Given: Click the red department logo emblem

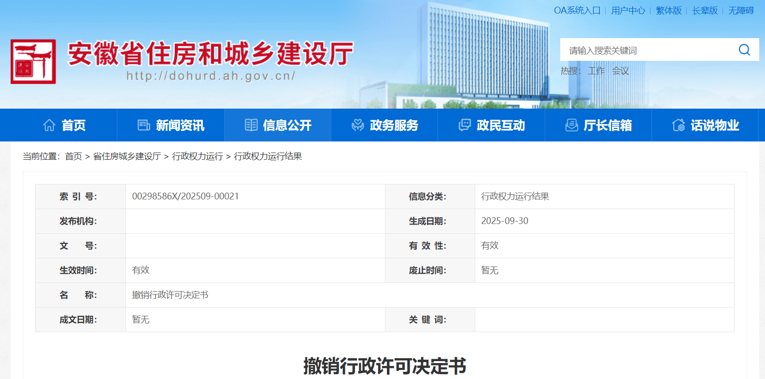Looking at the screenshot, I should point(33,62).
